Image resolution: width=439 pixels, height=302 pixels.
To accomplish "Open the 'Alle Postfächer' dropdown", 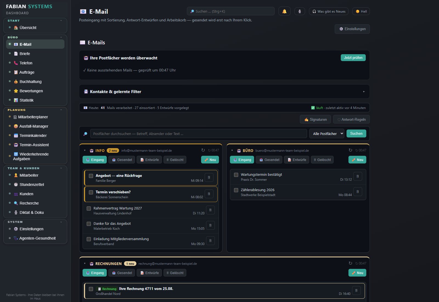I will (x=327, y=134).
